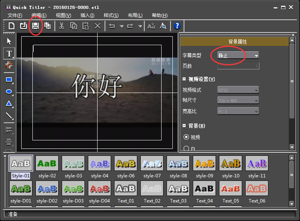Click the Save floppy disk icon
300x221 pixels.
click(35, 26)
